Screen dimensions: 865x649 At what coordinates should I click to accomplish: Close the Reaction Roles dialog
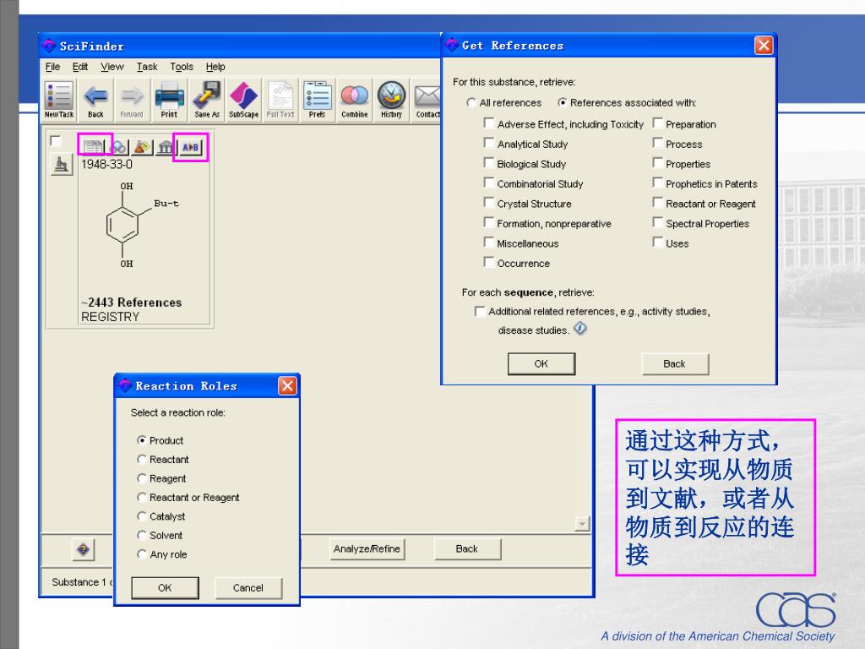[287, 385]
